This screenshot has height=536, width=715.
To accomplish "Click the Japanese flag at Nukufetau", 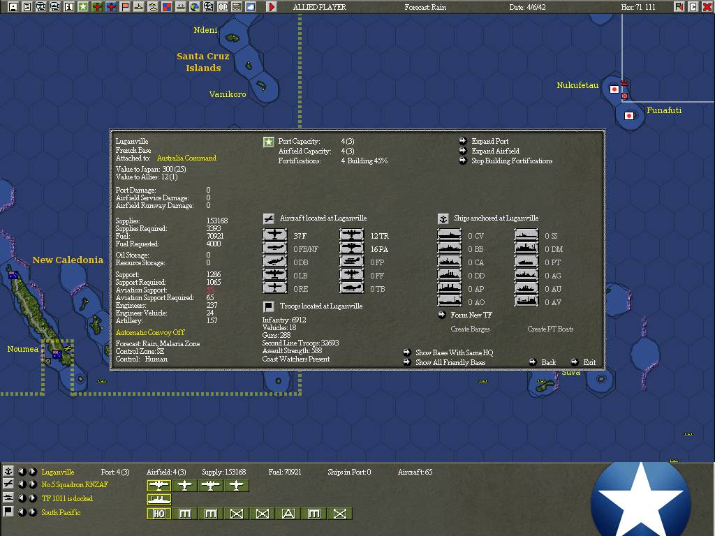I will tap(614, 89).
